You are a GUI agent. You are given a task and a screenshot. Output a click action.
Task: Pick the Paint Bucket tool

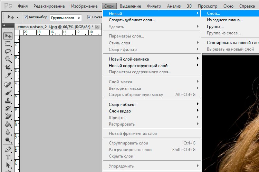[x=8, y=124]
